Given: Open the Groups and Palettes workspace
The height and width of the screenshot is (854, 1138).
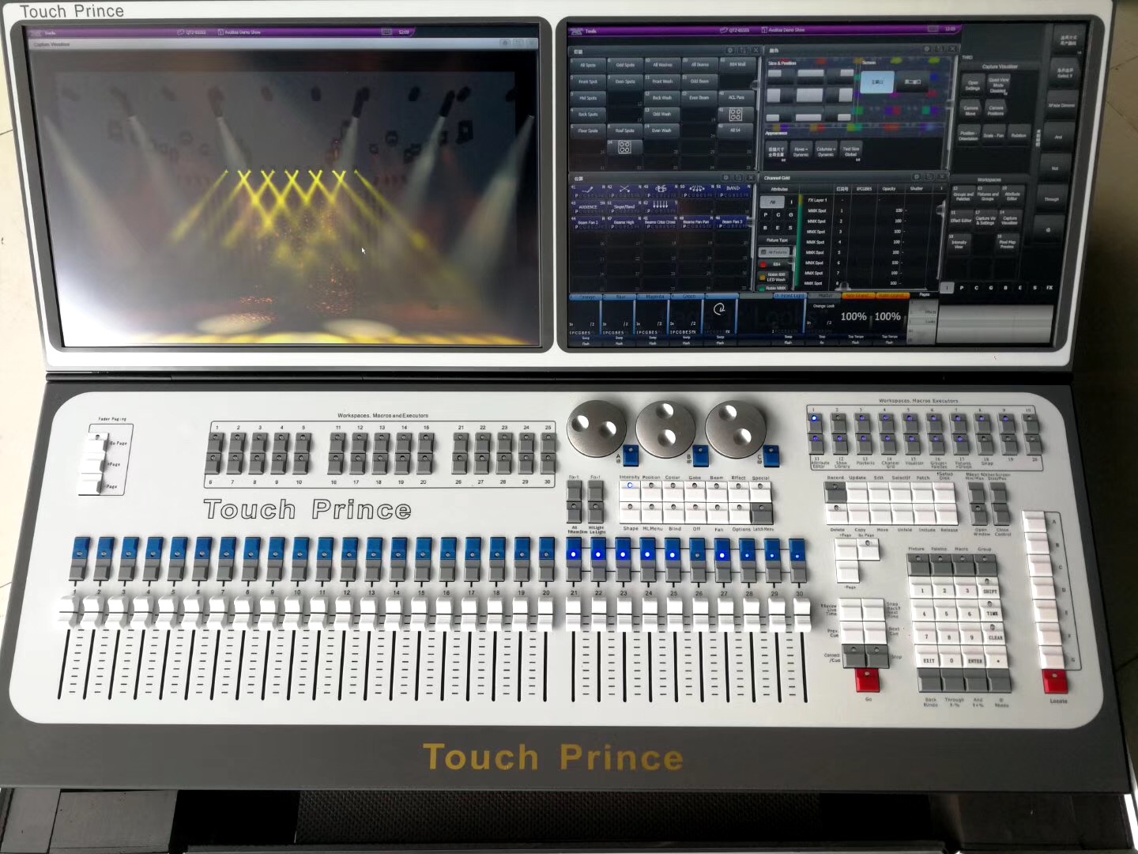Looking at the screenshot, I should tap(963, 195).
